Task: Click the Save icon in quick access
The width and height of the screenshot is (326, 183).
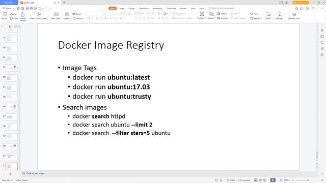Action: (x=23, y=8)
